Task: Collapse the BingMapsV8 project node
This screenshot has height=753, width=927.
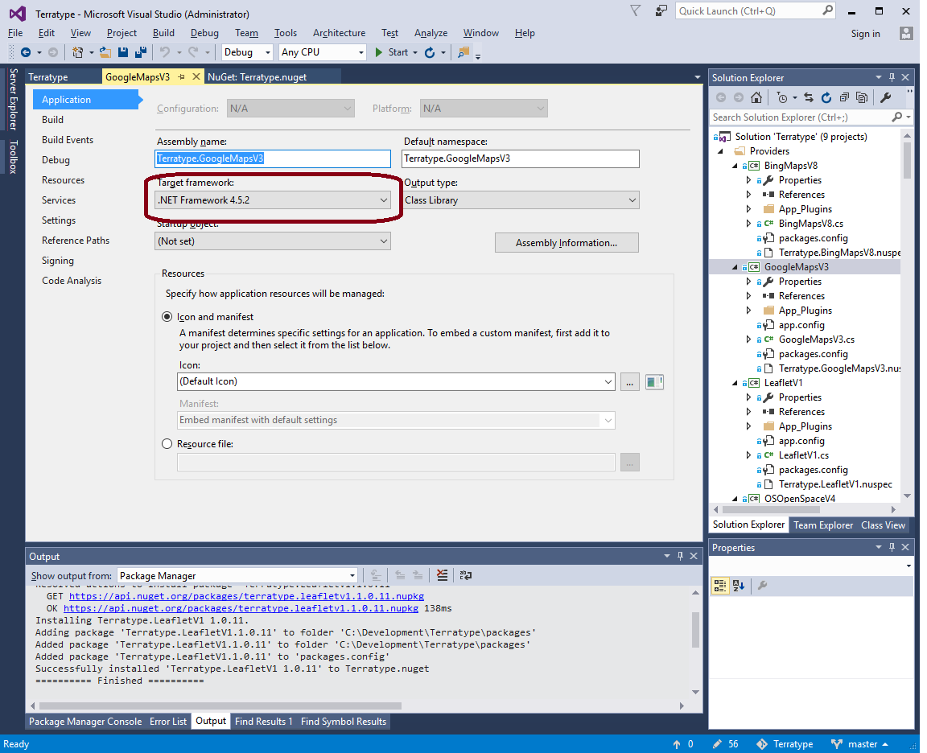Action: [x=735, y=166]
